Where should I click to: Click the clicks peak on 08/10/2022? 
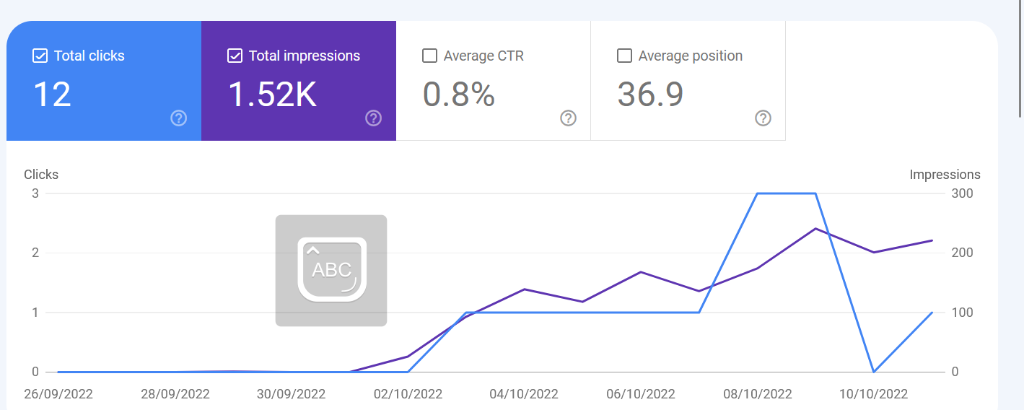(x=757, y=193)
